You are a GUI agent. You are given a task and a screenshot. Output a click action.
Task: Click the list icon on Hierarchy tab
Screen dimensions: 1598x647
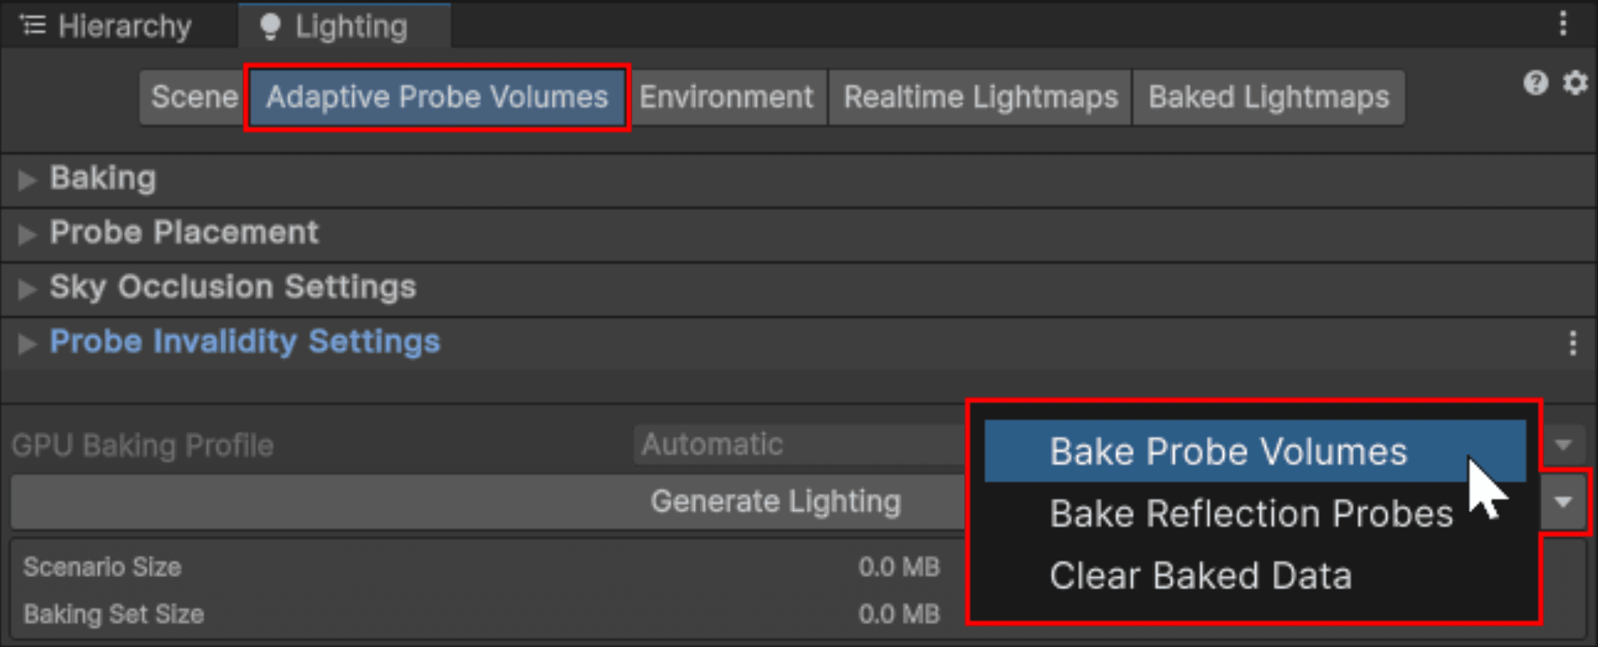pos(33,24)
